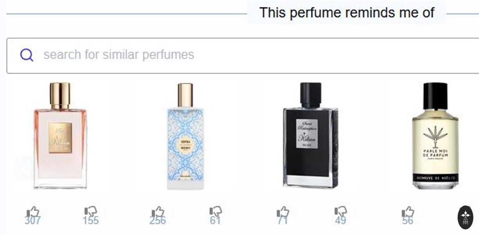Thumbs down the blue Memo bottle
The width and height of the screenshot is (479, 235).
(216, 212)
